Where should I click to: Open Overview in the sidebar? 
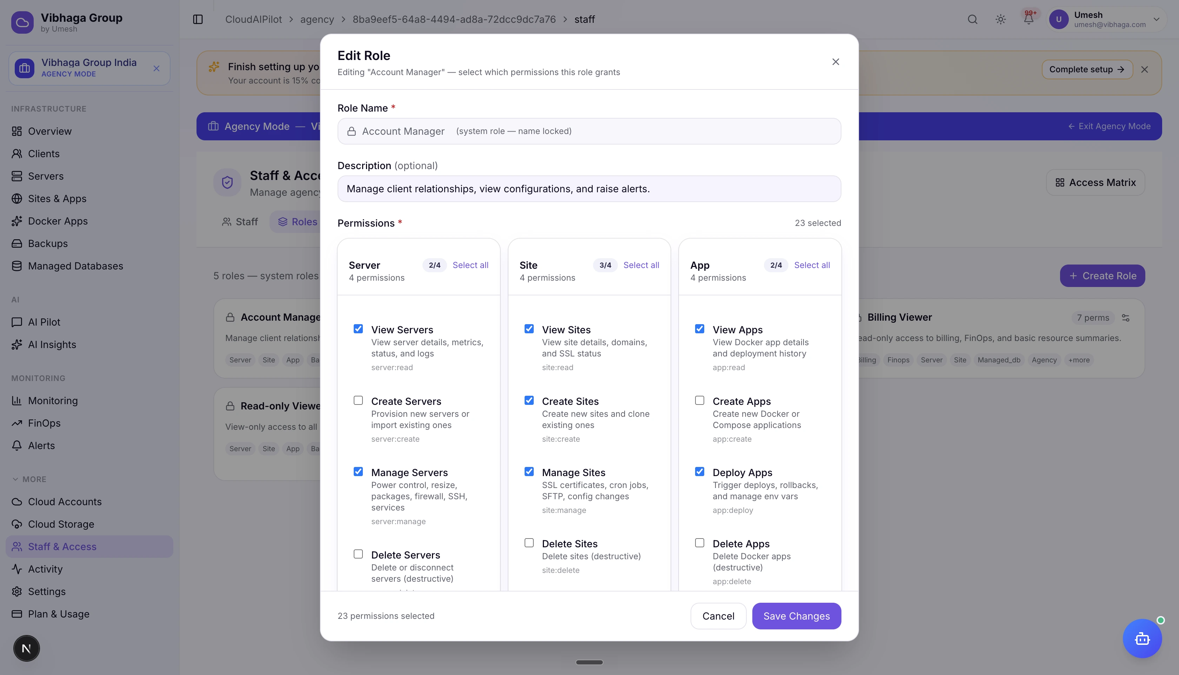pyautogui.click(x=89, y=131)
